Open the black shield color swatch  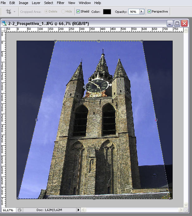click(107, 12)
